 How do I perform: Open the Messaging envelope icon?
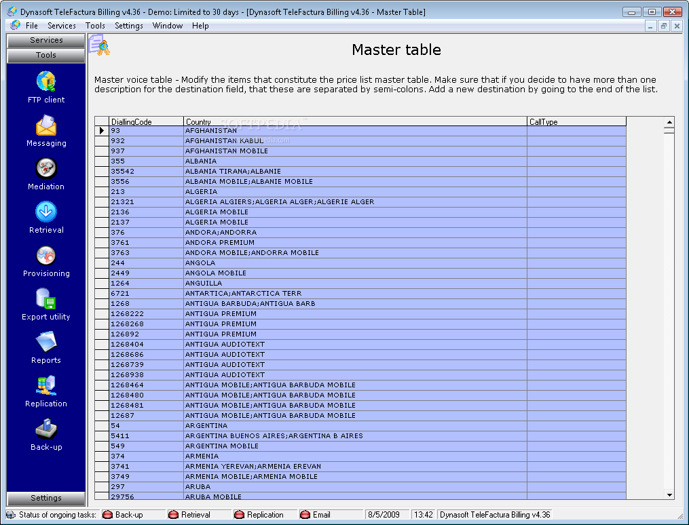pos(46,125)
